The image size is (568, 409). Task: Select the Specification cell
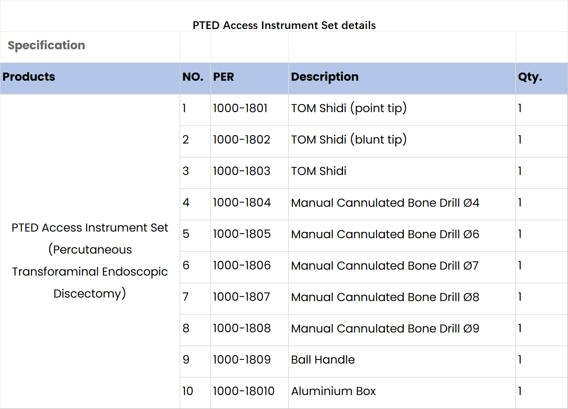(90, 47)
